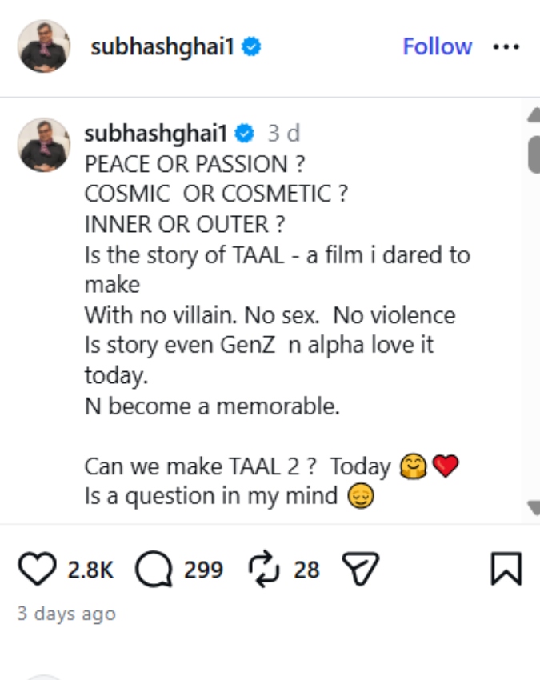Save post with bookmark icon
This screenshot has width=540, height=680.
(x=506, y=570)
